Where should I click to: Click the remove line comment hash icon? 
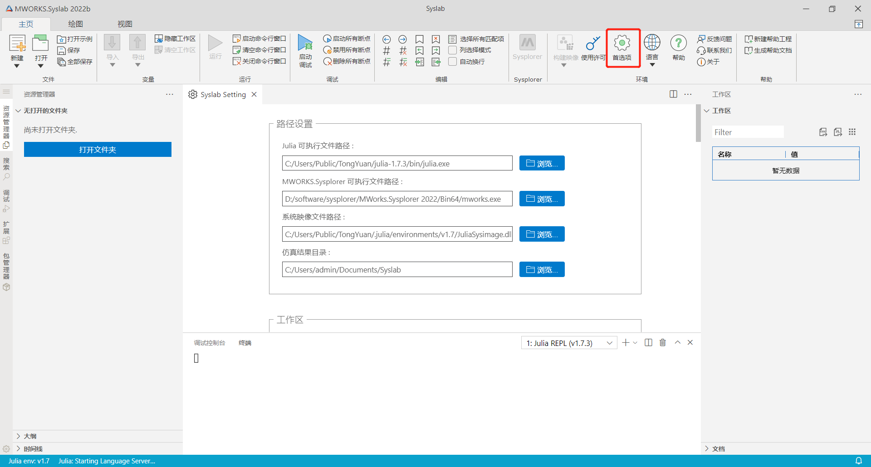[x=403, y=51]
